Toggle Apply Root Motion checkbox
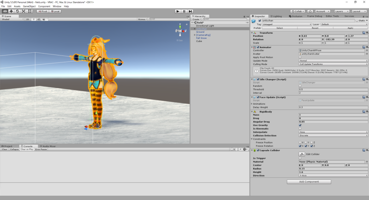This screenshot has height=200, width=369. click(300, 57)
